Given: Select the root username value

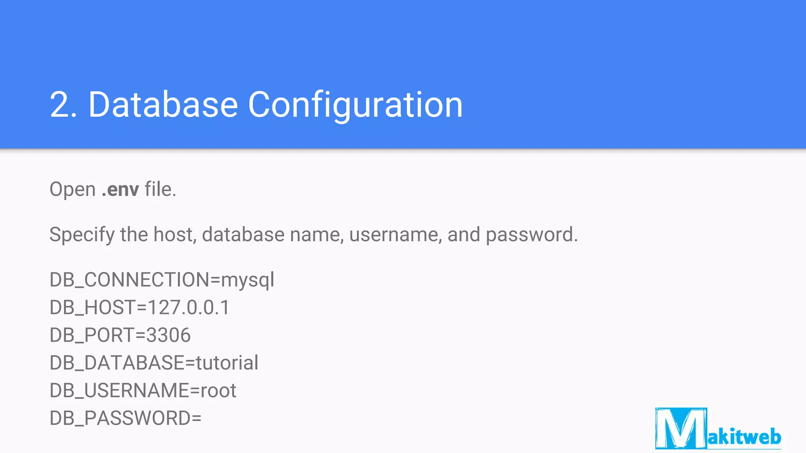Looking at the screenshot, I should coord(218,391).
